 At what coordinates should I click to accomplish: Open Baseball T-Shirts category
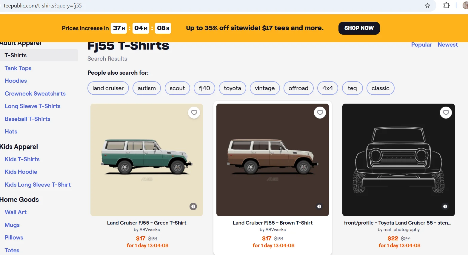pos(27,119)
